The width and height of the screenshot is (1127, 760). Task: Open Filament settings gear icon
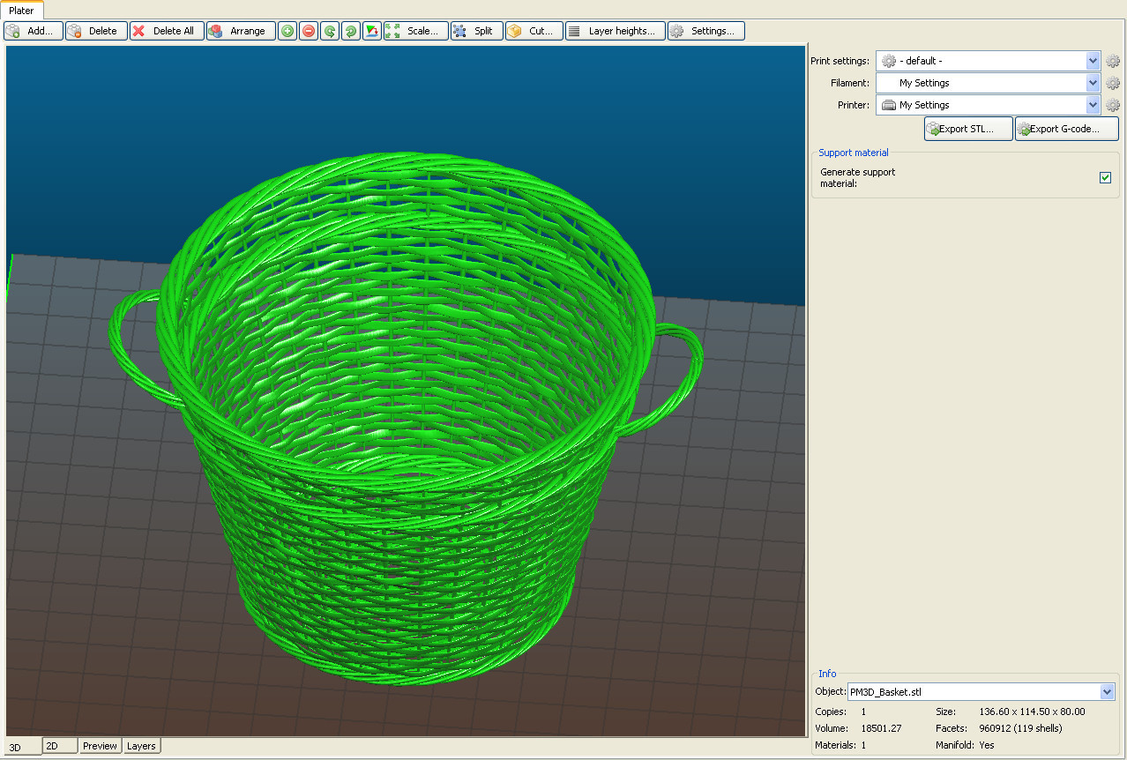tap(1113, 83)
